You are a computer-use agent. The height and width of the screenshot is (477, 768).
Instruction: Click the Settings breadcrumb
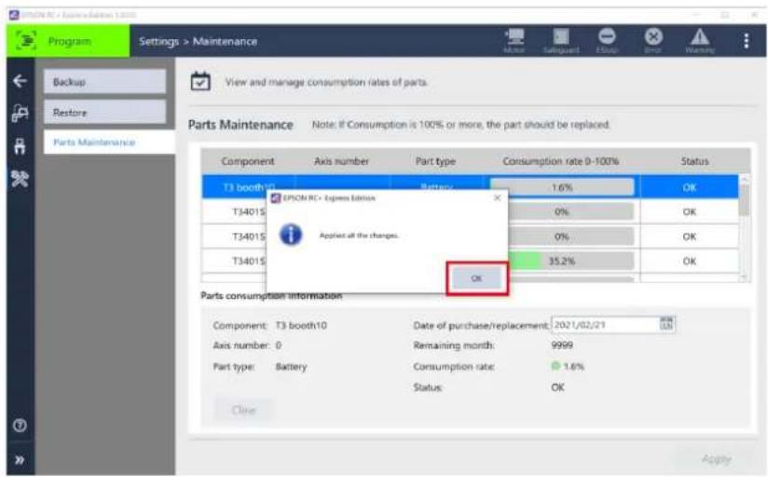pos(158,41)
